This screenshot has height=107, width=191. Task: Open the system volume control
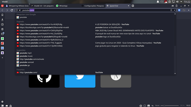tap(177, 2)
